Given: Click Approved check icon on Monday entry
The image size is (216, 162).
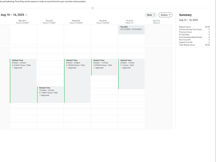Looking at the screenshot, I should point(13,68).
